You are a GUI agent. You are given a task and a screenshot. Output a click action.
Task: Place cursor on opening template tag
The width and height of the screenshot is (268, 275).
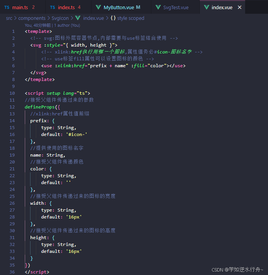click(39, 31)
